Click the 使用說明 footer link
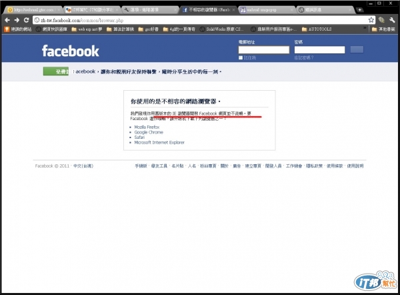Image resolution: width=400 pixels, height=295 pixels. [x=355, y=166]
